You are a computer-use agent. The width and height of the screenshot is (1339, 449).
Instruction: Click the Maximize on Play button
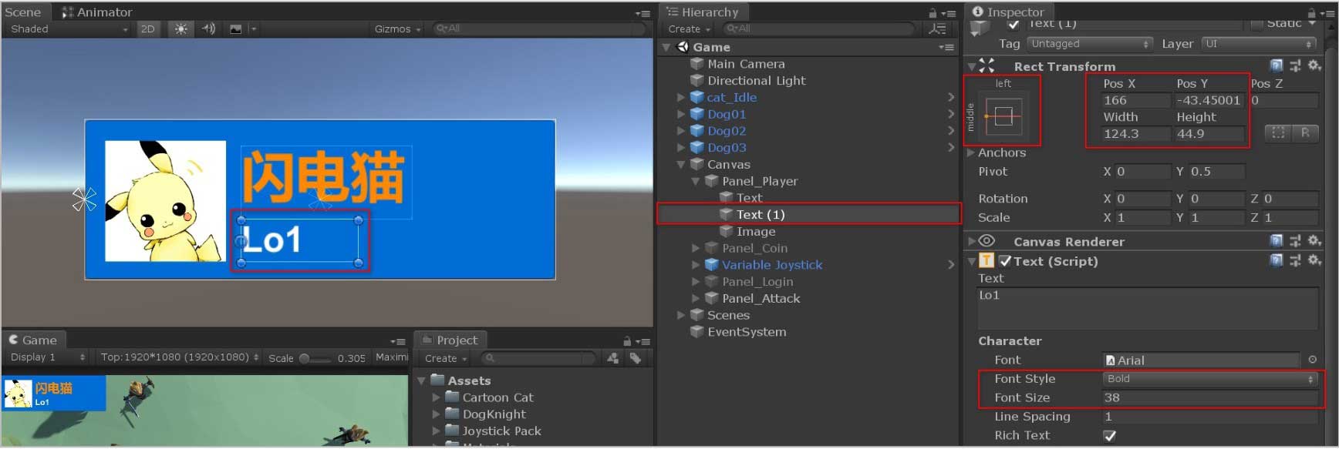click(392, 357)
